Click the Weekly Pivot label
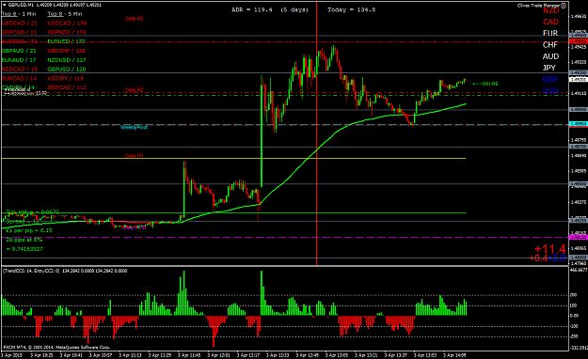This screenshot has height=359, width=588. tap(134, 128)
